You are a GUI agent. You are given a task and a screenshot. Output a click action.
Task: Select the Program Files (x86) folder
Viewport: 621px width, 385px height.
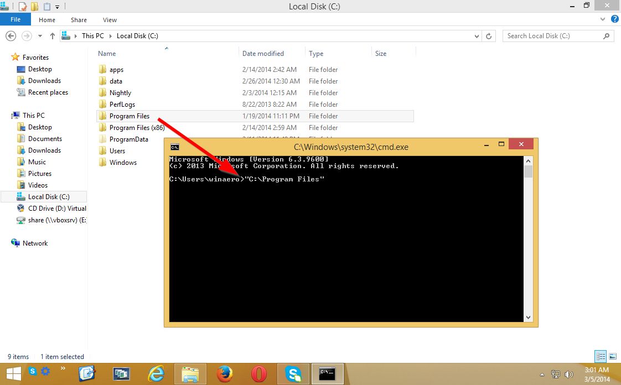click(x=137, y=127)
